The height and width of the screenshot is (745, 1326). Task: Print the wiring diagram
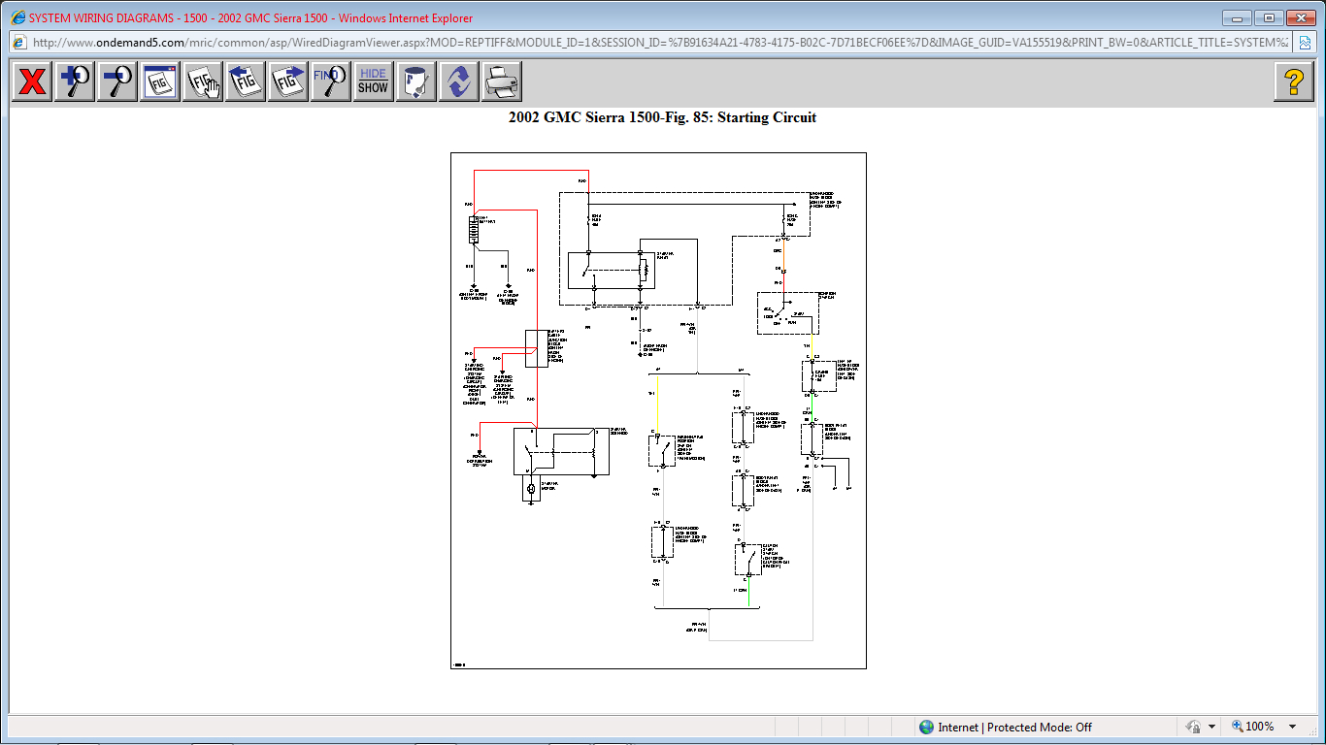click(501, 81)
